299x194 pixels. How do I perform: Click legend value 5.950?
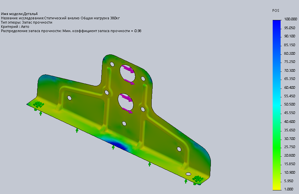tap(289, 181)
